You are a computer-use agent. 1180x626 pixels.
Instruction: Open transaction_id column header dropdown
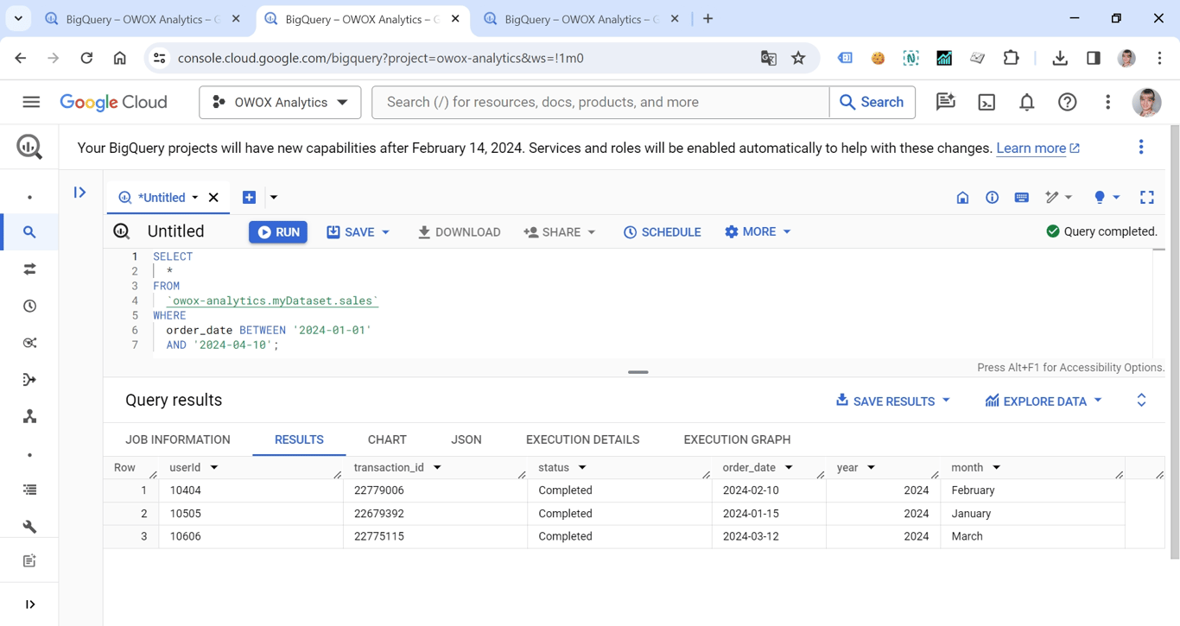(437, 468)
